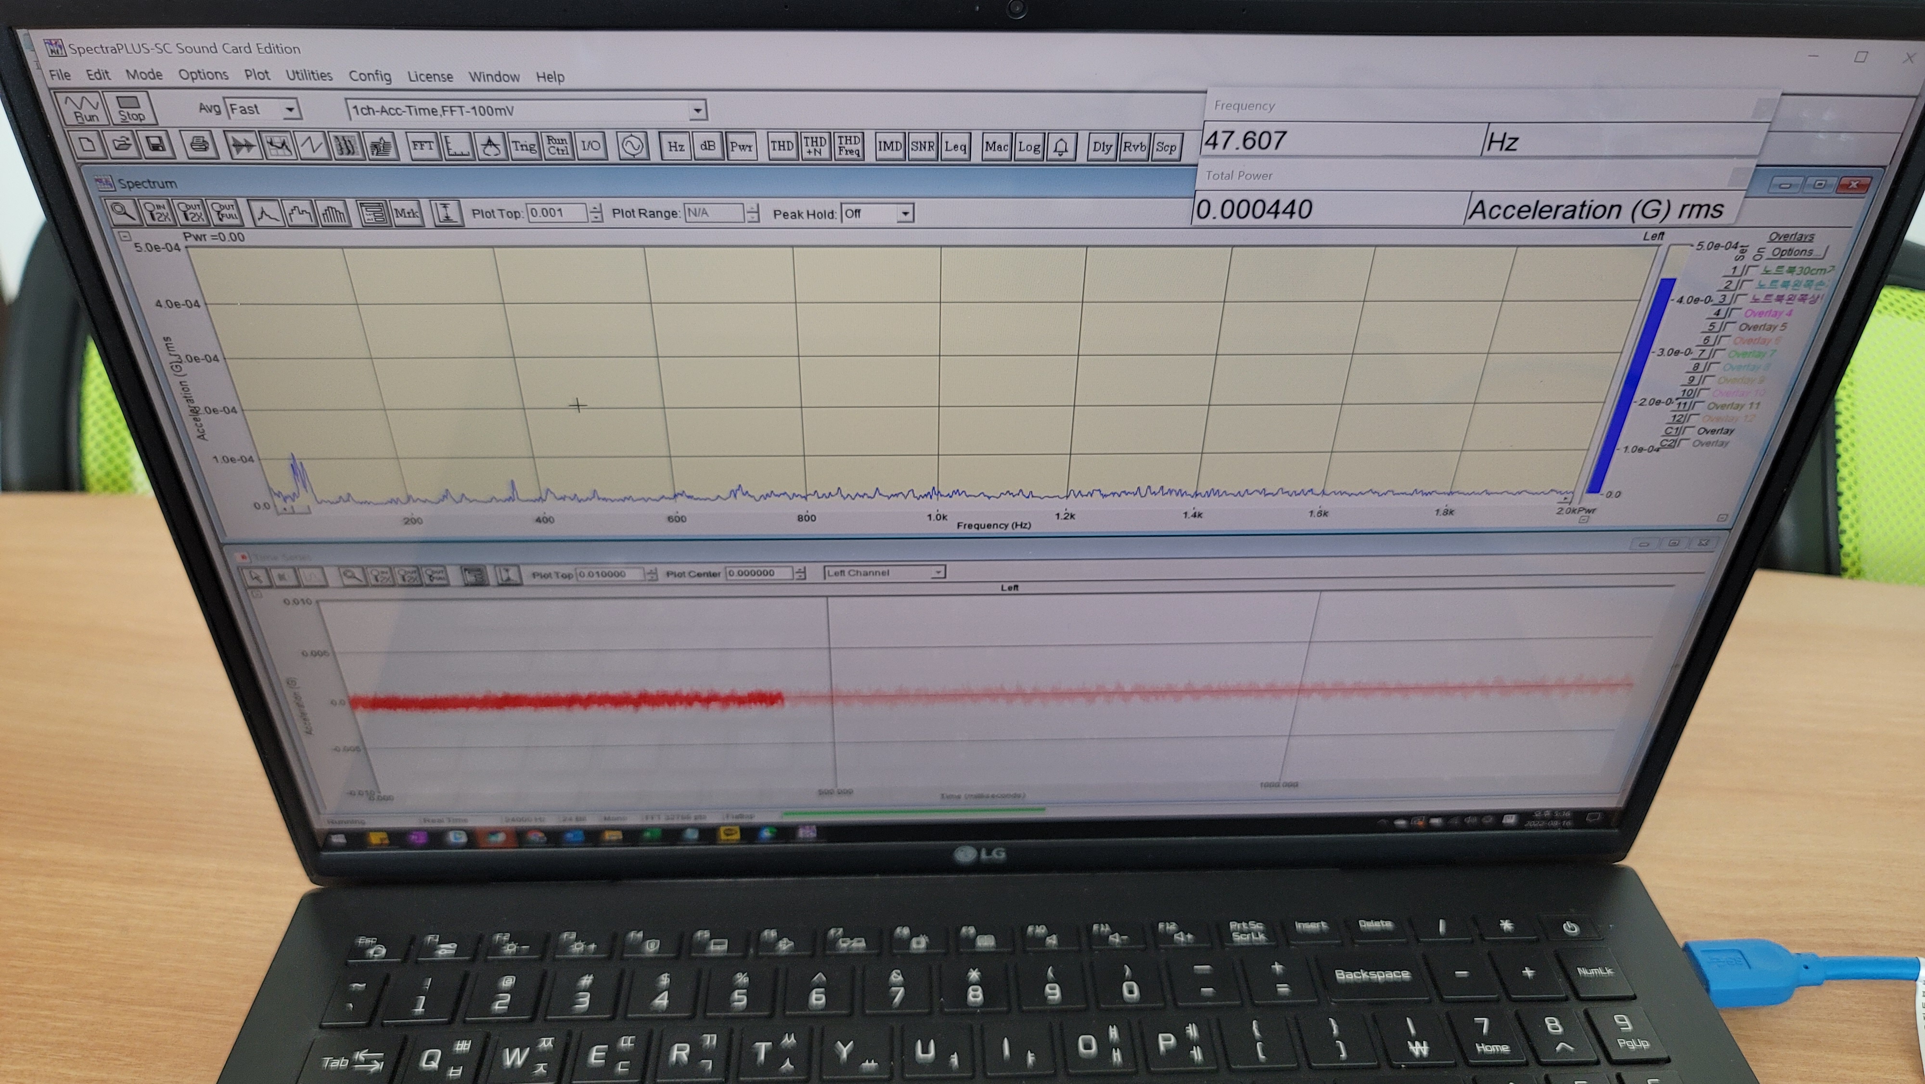Viewport: 1925px width, 1084px height.
Task: Open the signal generator sine wave icon
Action: [x=633, y=146]
